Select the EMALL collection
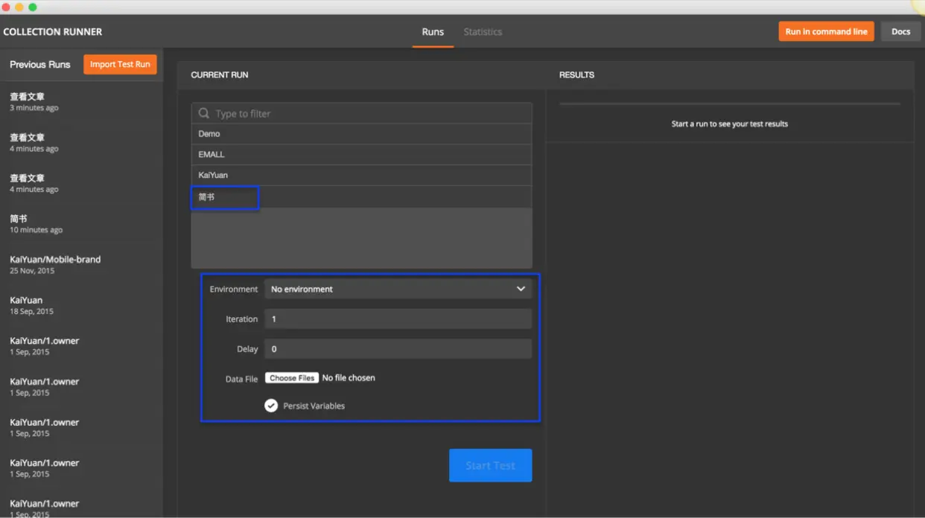This screenshot has height=518, width=925. pos(361,154)
